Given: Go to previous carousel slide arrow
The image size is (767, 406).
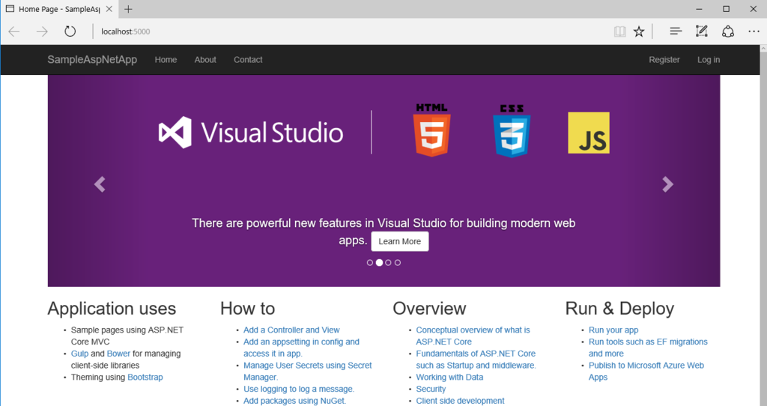Looking at the screenshot, I should [x=100, y=184].
